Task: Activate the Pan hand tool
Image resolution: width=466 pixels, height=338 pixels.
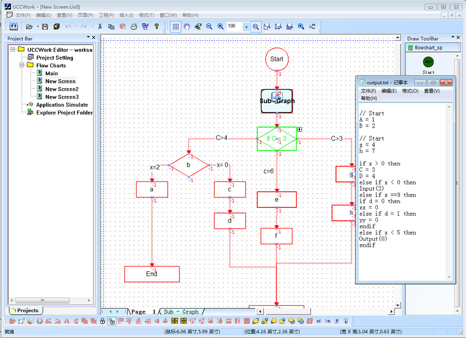Action: pyautogui.click(x=187, y=26)
